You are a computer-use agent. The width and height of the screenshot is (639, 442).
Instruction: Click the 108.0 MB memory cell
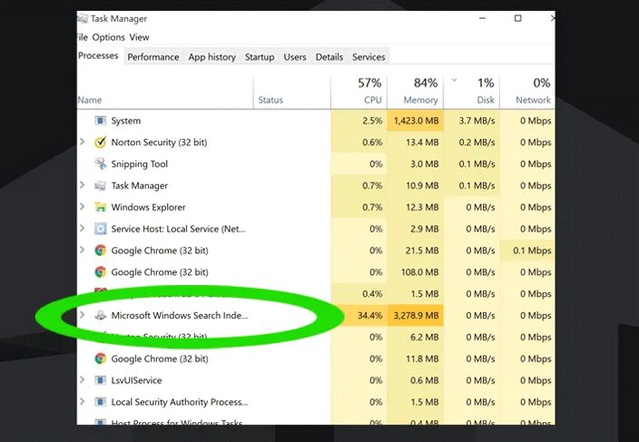coord(416,272)
